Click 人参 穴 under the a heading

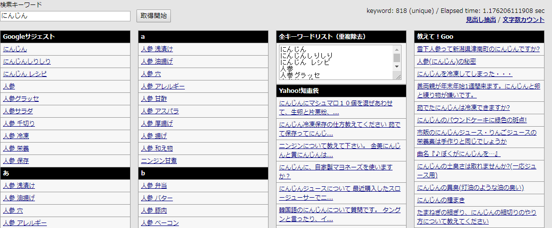[151, 74]
